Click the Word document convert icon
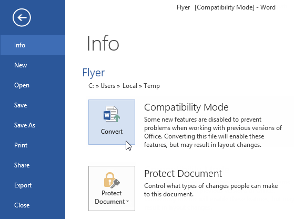The width and height of the screenshot is (294, 219). [111, 114]
